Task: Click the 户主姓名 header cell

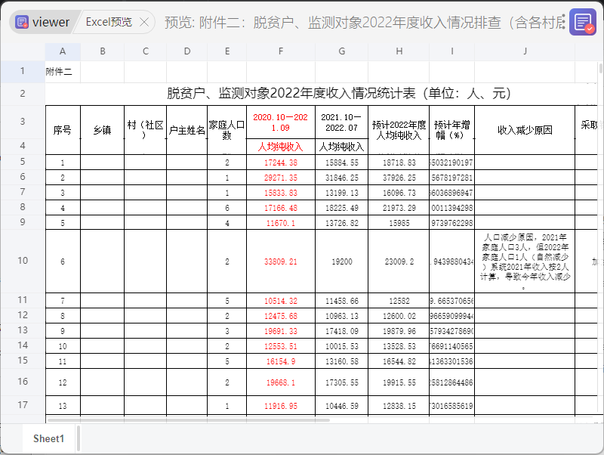Action: (x=186, y=130)
